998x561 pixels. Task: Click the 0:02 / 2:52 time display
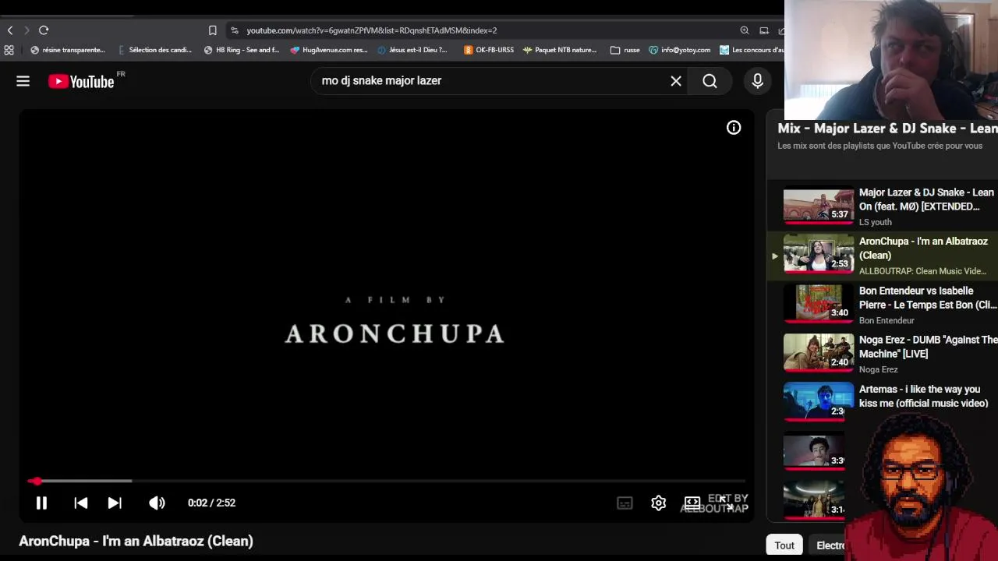tap(211, 503)
